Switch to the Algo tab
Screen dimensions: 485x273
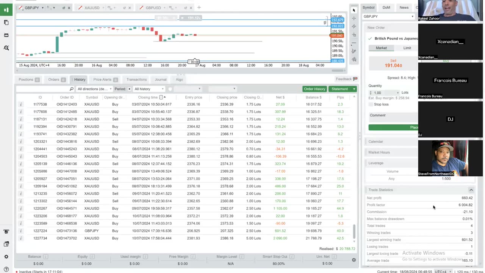coord(179,79)
